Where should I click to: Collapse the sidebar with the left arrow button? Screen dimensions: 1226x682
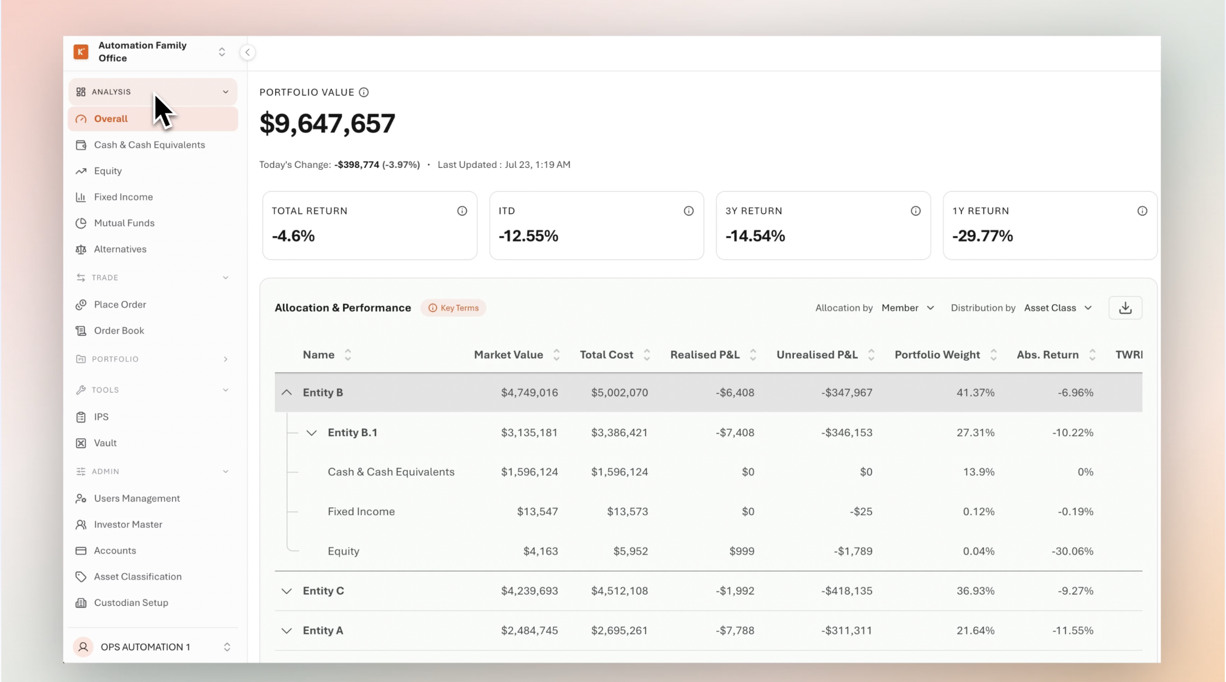[x=247, y=52]
